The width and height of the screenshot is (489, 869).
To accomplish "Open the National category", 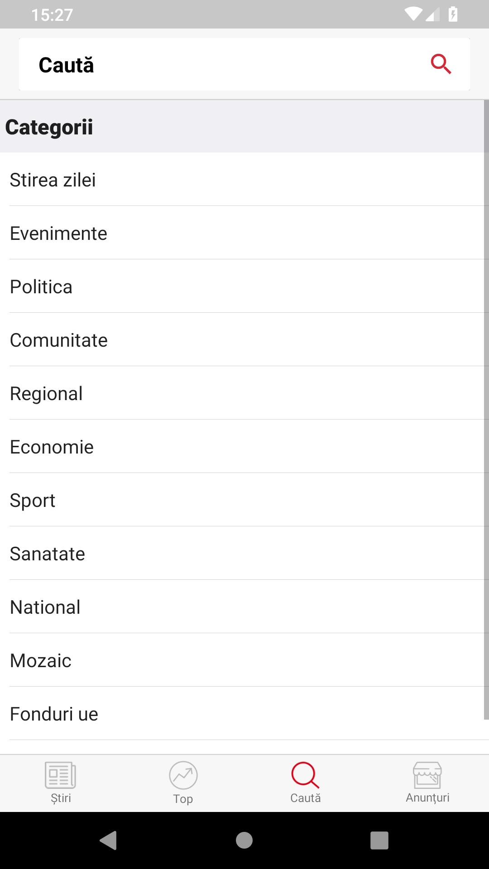I will (x=244, y=606).
